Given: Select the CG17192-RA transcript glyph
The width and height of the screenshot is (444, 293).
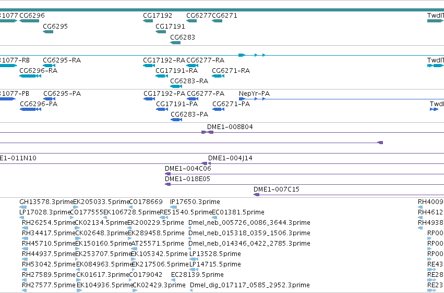Looking at the screenshot, I should click(x=149, y=66).
